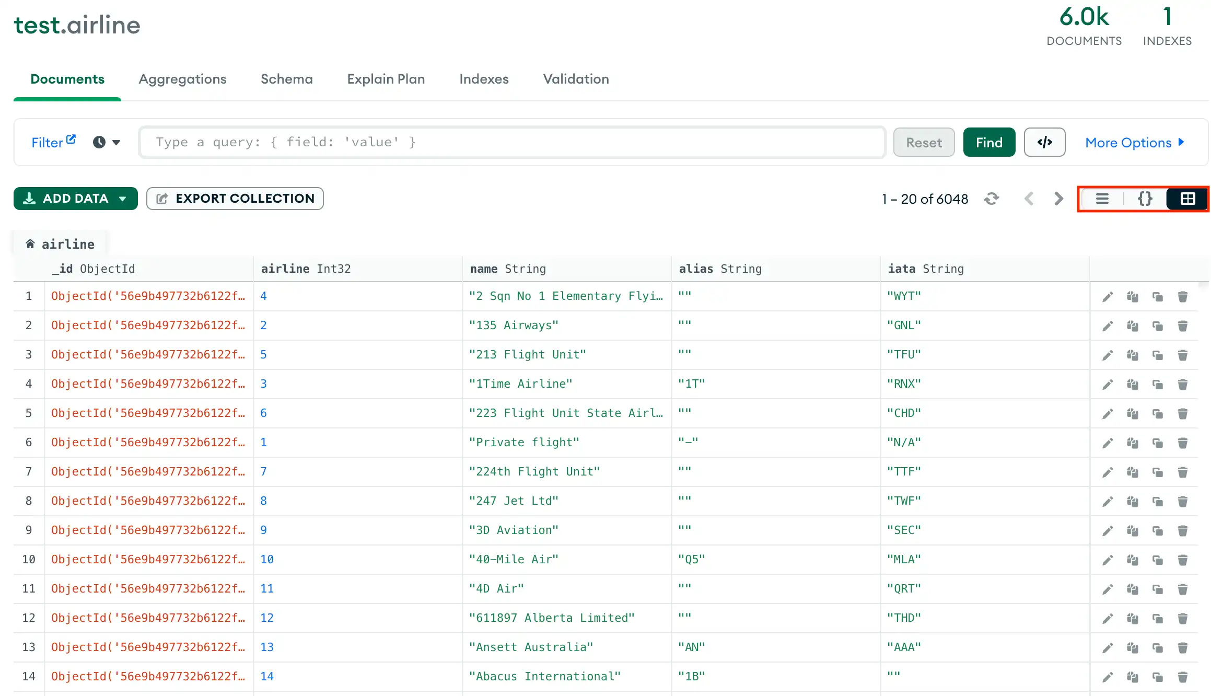Click the Reset button
Screen dimensions: 1211x696
[924, 142]
